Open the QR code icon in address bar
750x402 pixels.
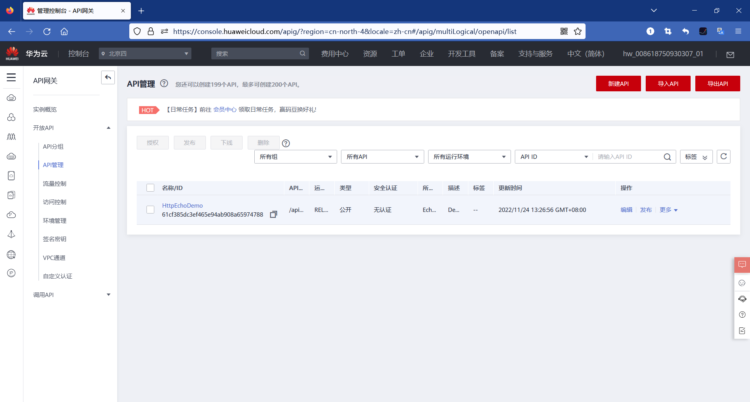coord(564,31)
